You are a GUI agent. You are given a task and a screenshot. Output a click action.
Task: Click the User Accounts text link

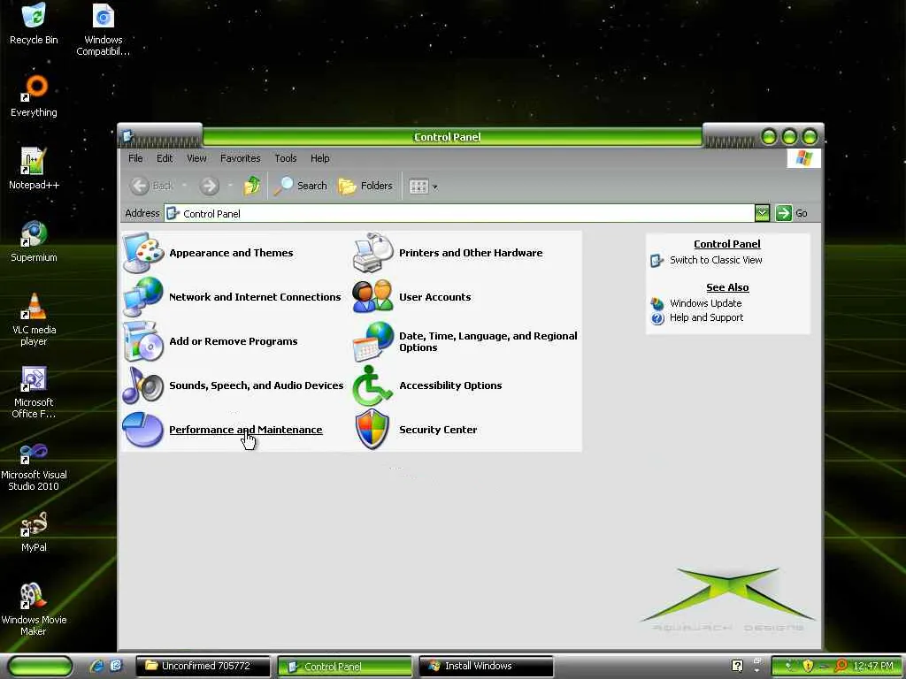[x=434, y=297]
